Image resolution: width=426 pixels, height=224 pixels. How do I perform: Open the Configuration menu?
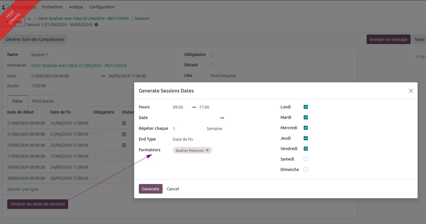pos(102,7)
